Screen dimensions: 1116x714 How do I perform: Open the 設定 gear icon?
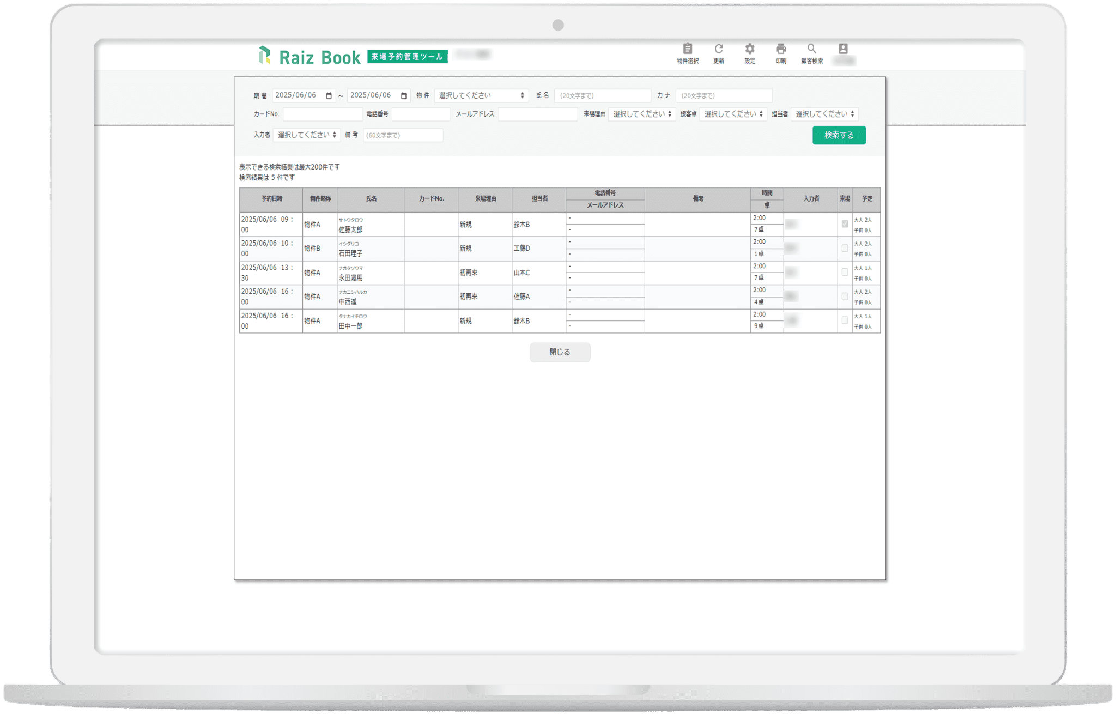[x=750, y=49]
